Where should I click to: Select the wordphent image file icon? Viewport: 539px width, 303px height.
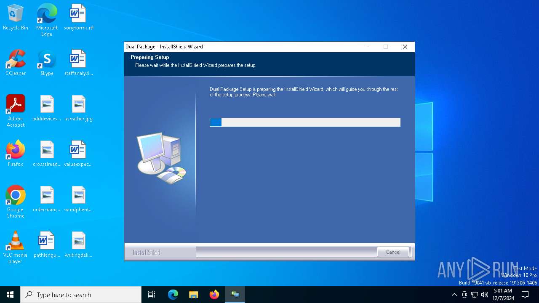pos(79,199)
